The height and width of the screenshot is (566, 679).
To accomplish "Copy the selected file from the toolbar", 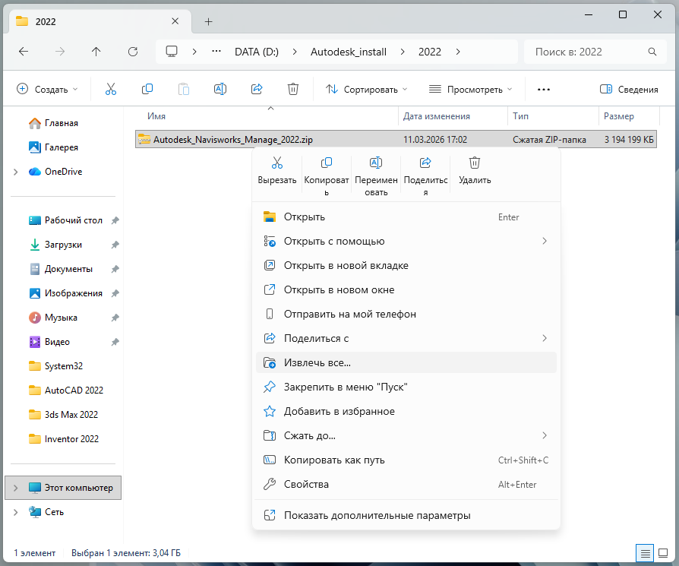I will pyautogui.click(x=147, y=89).
